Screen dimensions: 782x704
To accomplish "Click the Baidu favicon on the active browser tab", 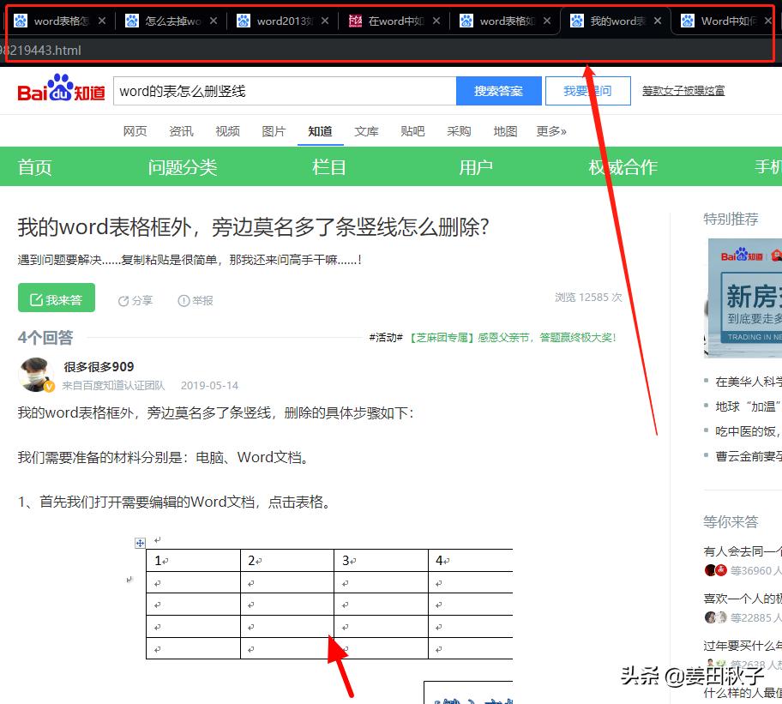I will point(578,19).
